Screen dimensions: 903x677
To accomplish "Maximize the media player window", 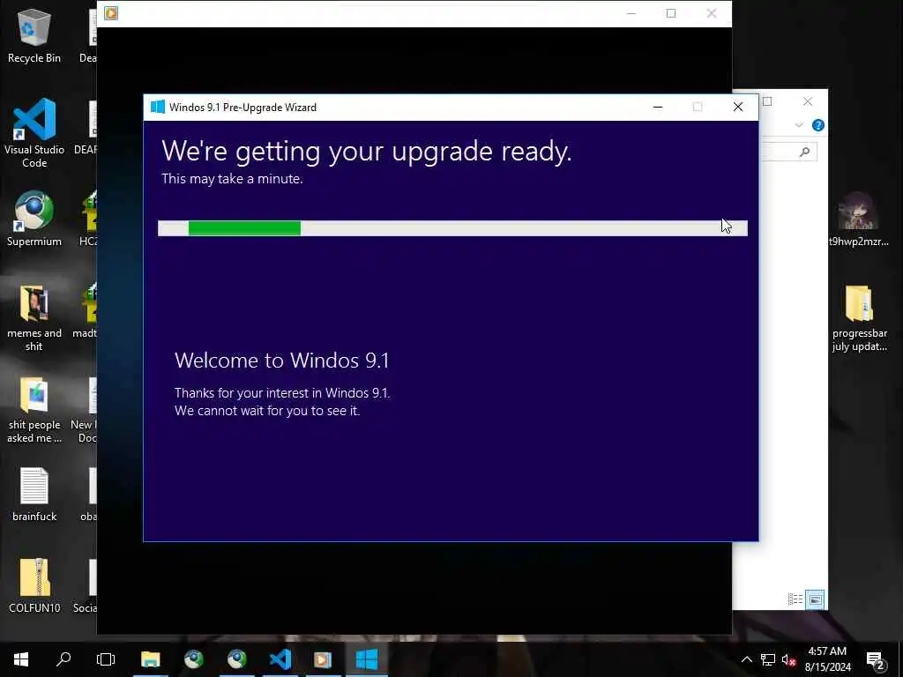I will pyautogui.click(x=671, y=13).
